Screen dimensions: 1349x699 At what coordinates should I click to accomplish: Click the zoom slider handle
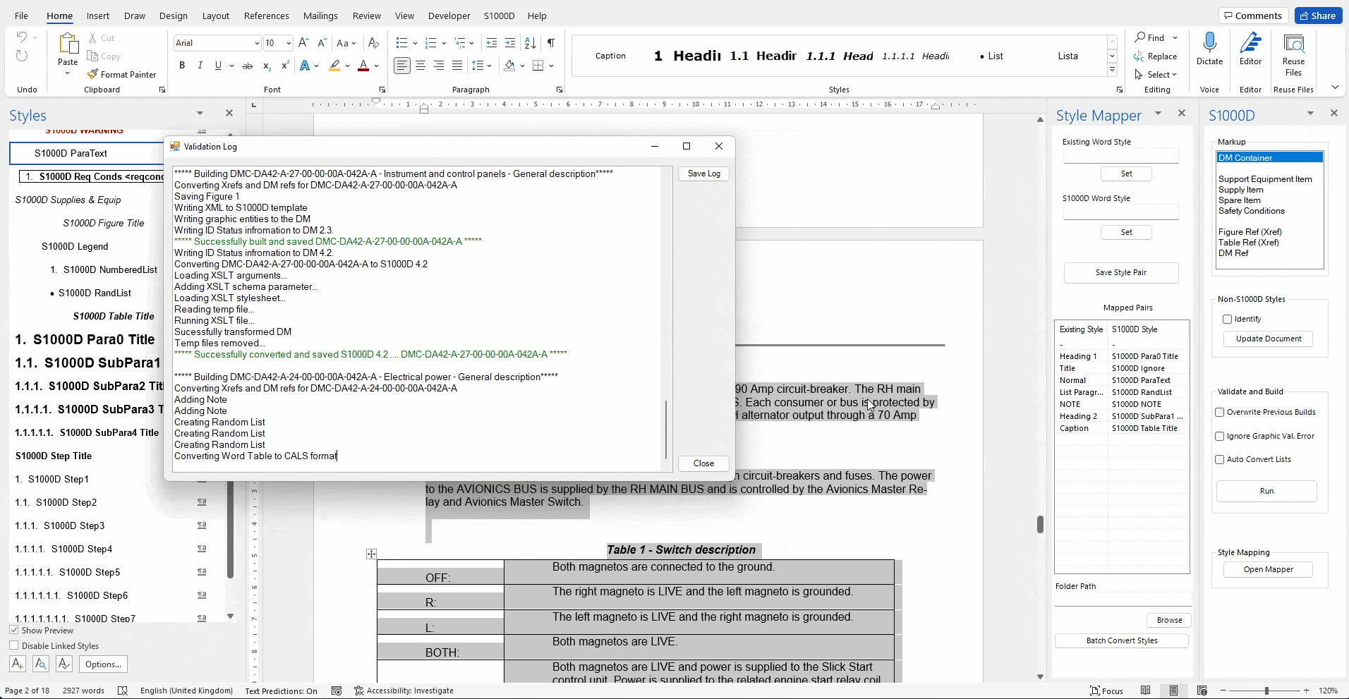pyautogui.click(x=1266, y=691)
